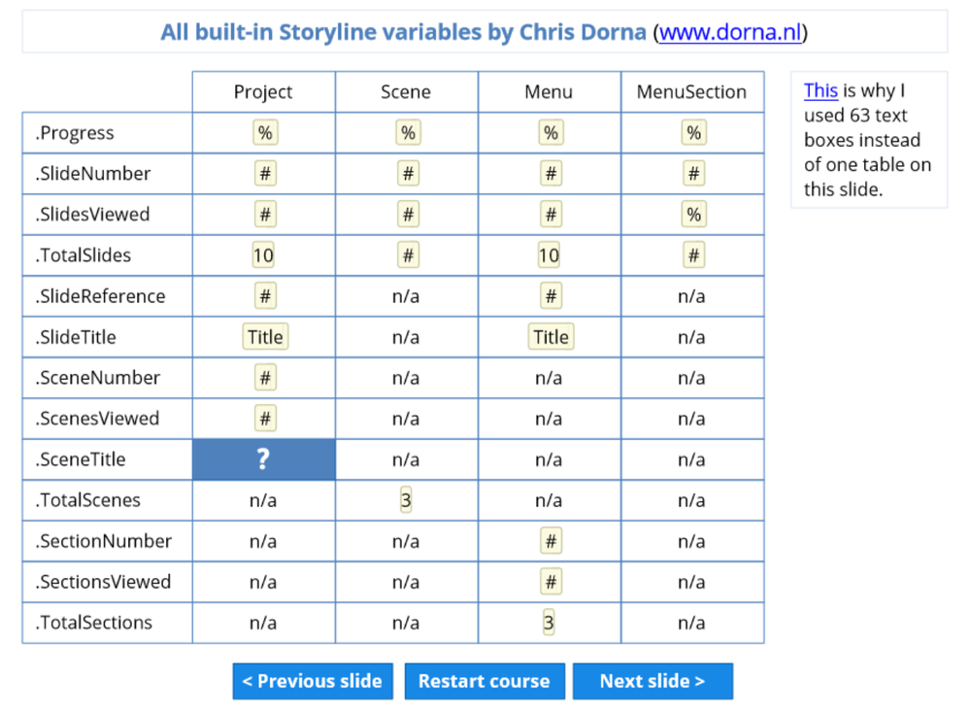Go to the Next slide
The height and width of the screenshot is (714, 970).
point(652,681)
